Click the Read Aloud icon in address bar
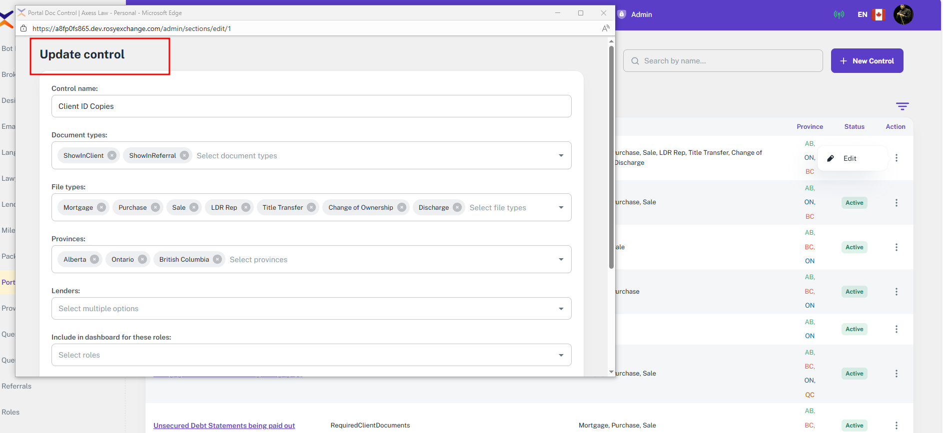This screenshot has width=943, height=433. click(606, 28)
